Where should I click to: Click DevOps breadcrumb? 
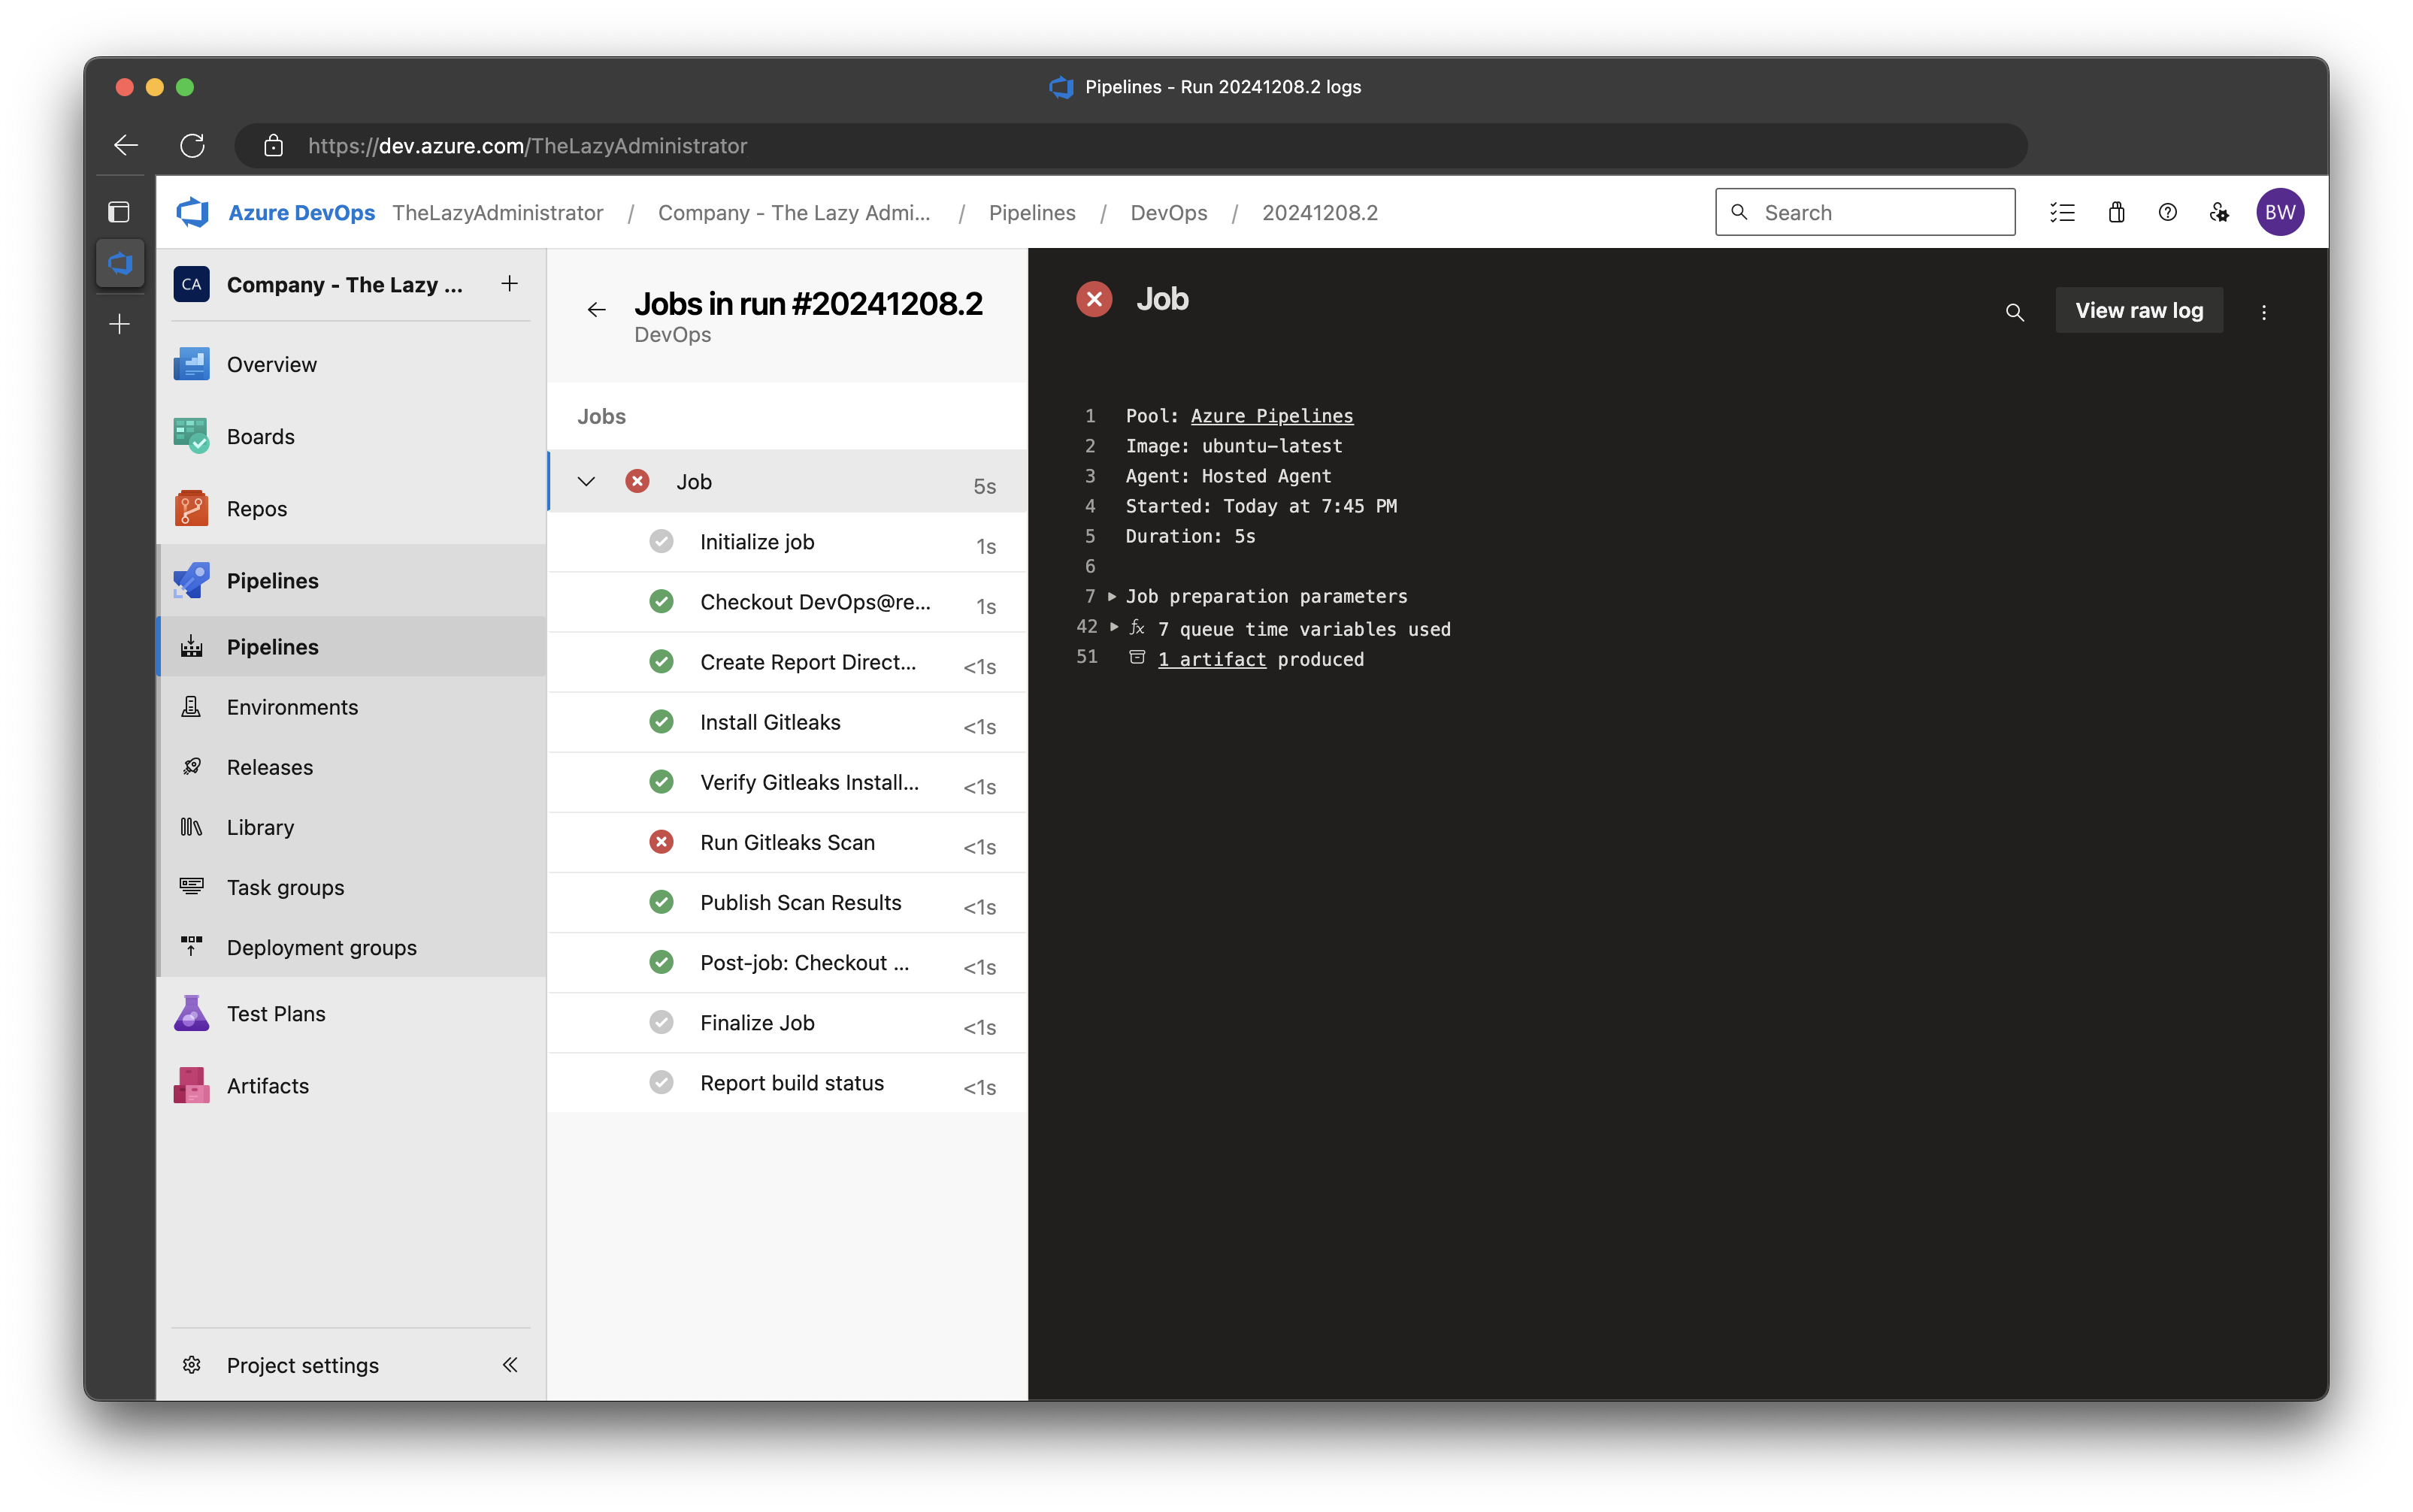(1168, 212)
